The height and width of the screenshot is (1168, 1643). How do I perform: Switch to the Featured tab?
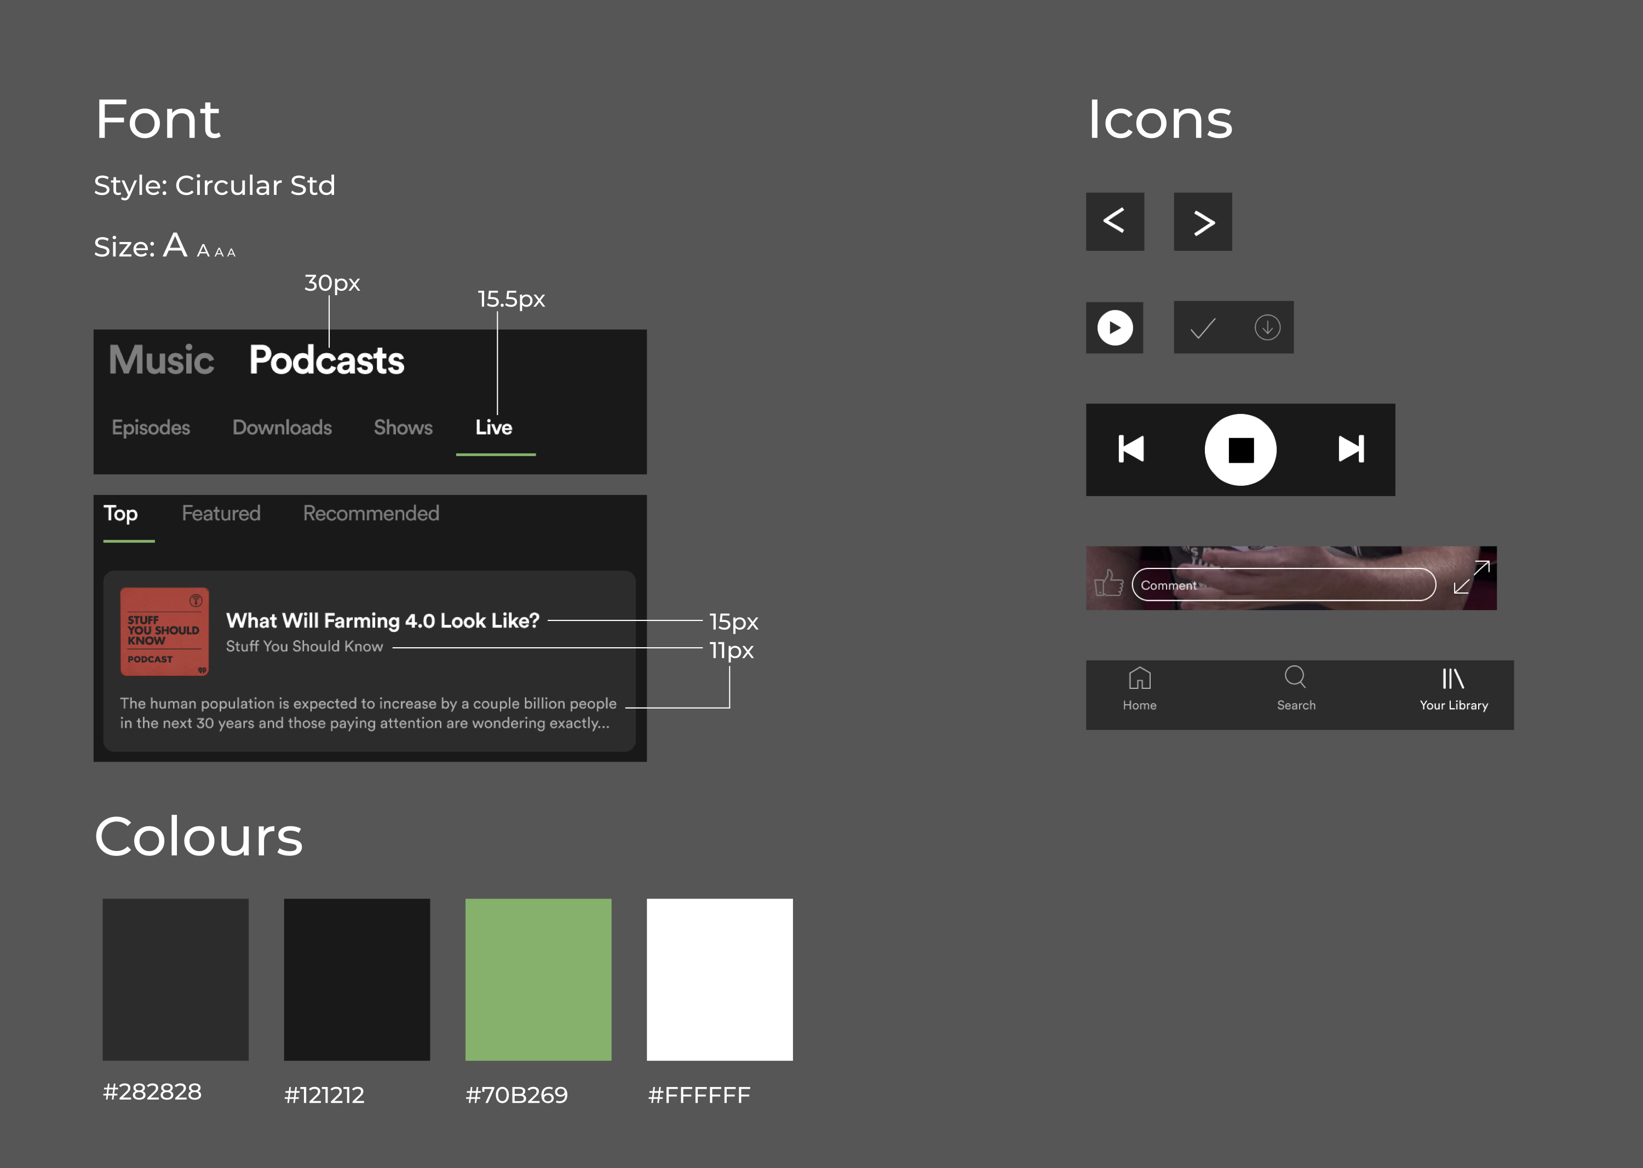[x=221, y=514]
